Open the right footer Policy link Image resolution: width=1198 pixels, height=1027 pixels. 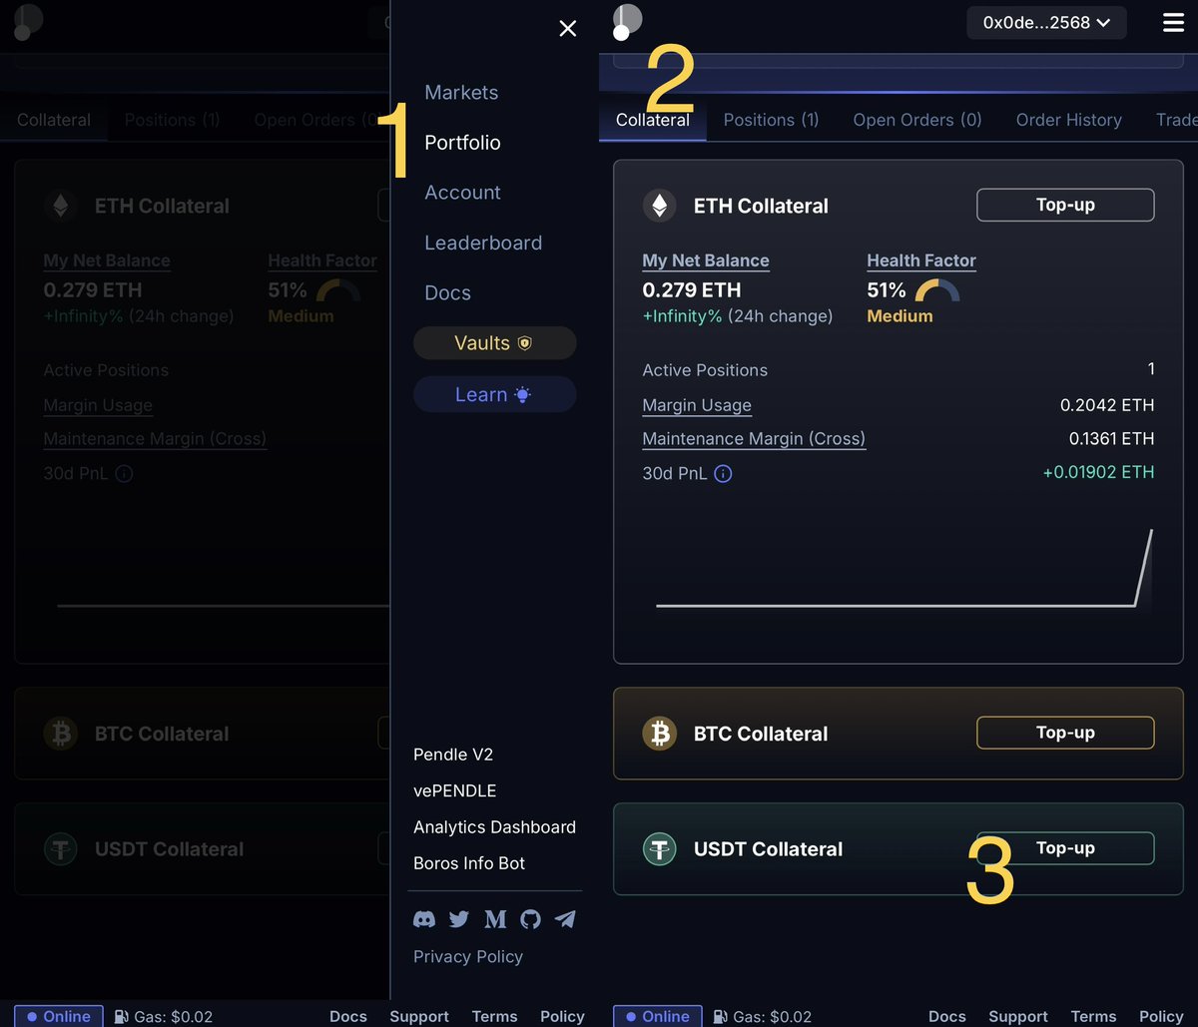pyautogui.click(x=1161, y=1016)
